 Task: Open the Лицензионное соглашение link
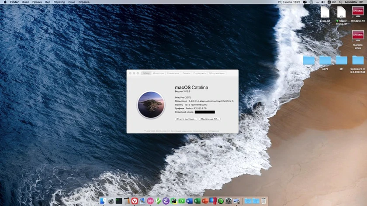206,131
